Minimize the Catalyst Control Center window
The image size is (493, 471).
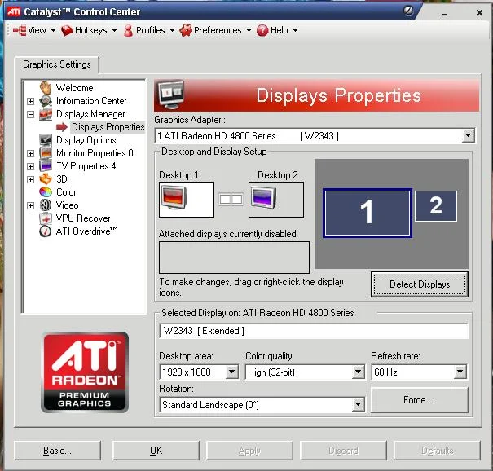tap(444, 13)
